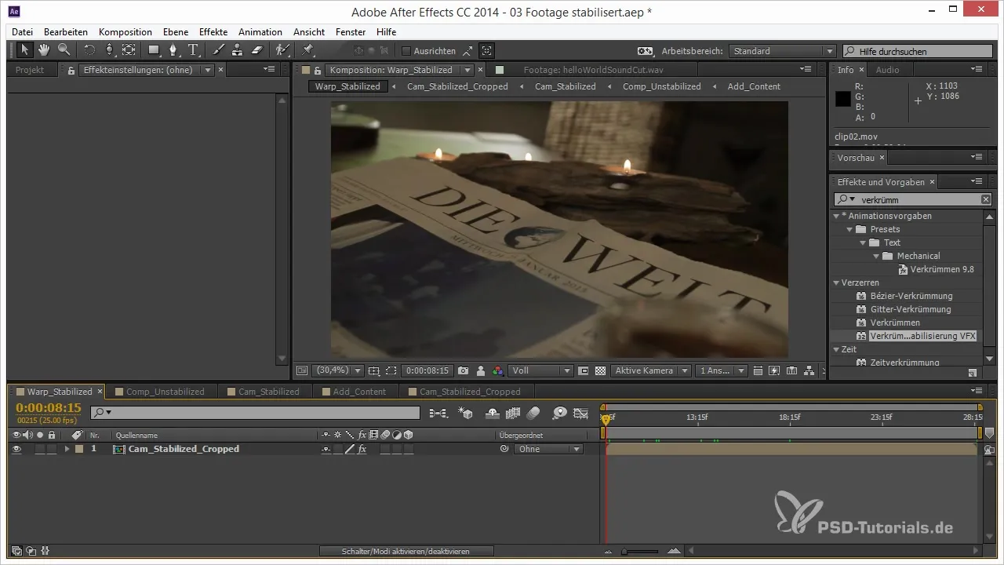Screen dimensions: 1004x565
Task: Toggle the Effekteinstellungen panel lock
Action: [71, 70]
